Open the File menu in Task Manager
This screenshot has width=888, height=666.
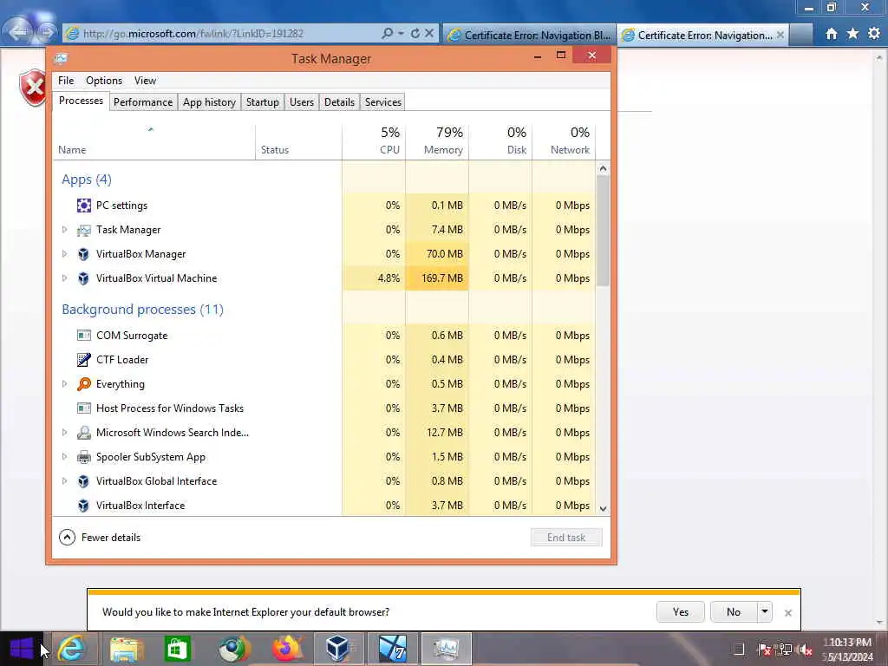point(66,81)
